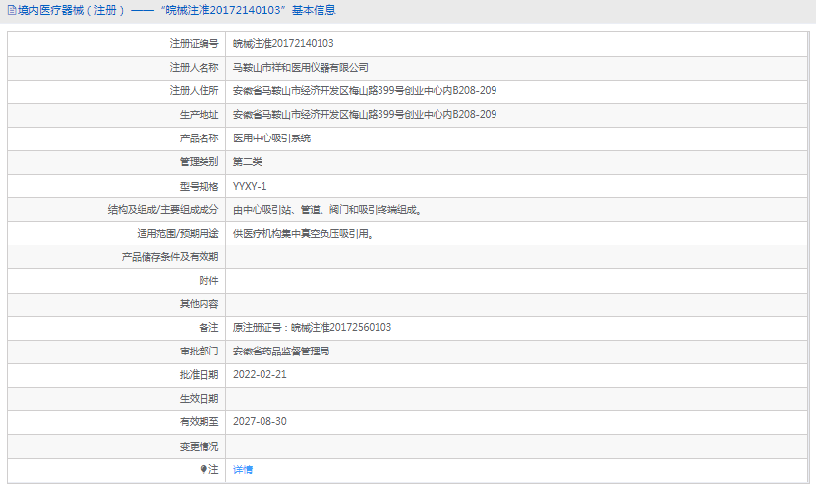The image size is (816, 490).
Task: Click approval date 2022-02-21
Action: [x=260, y=375]
